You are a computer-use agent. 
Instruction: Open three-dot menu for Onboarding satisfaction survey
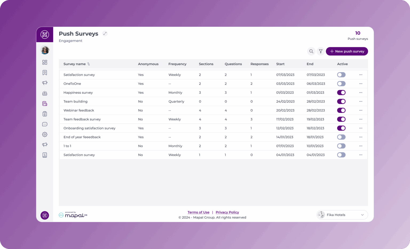[x=361, y=128]
